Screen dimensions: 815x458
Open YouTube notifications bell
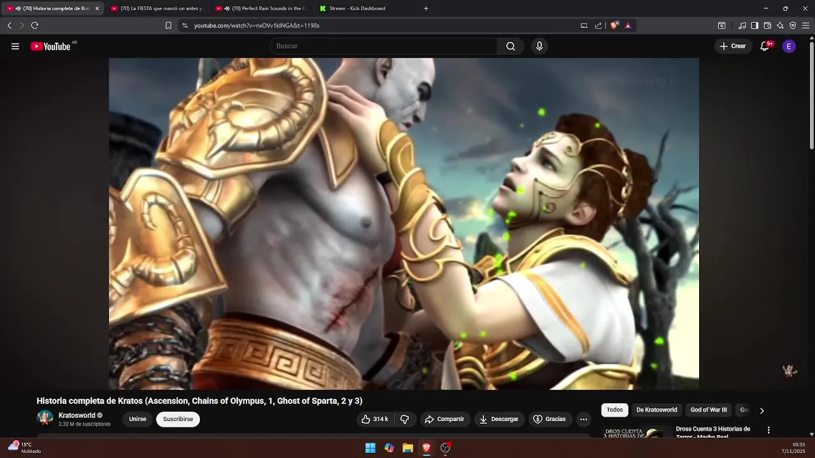click(765, 46)
